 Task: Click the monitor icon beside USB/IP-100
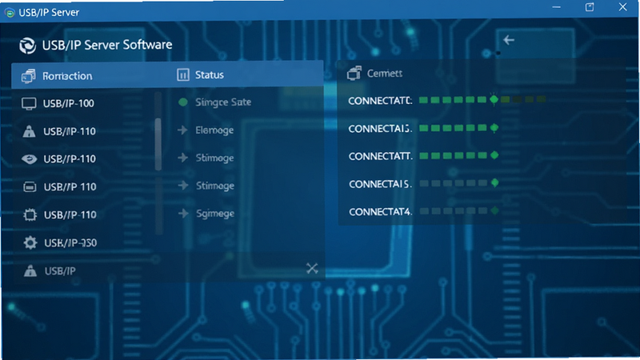pos(29,104)
